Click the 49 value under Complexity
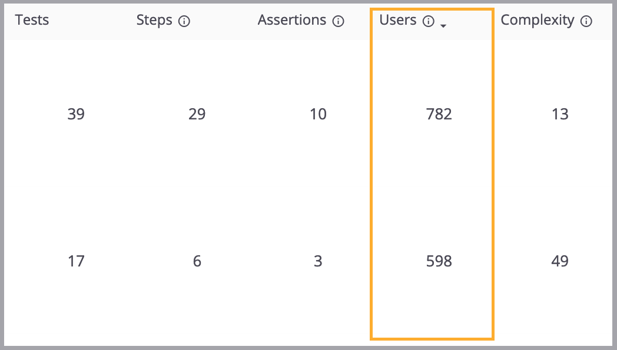Viewport: 617px width, 350px height. [560, 261]
